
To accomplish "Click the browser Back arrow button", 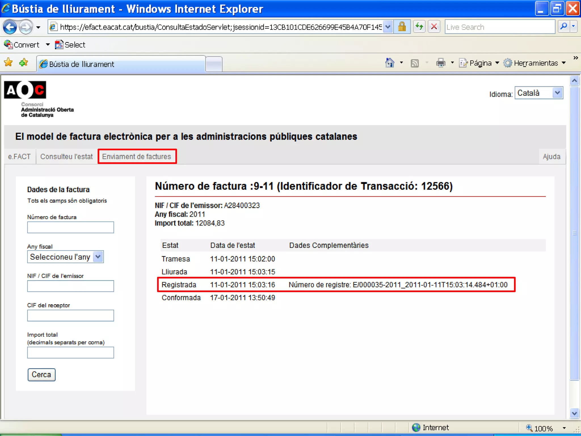I will coord(10,27).
